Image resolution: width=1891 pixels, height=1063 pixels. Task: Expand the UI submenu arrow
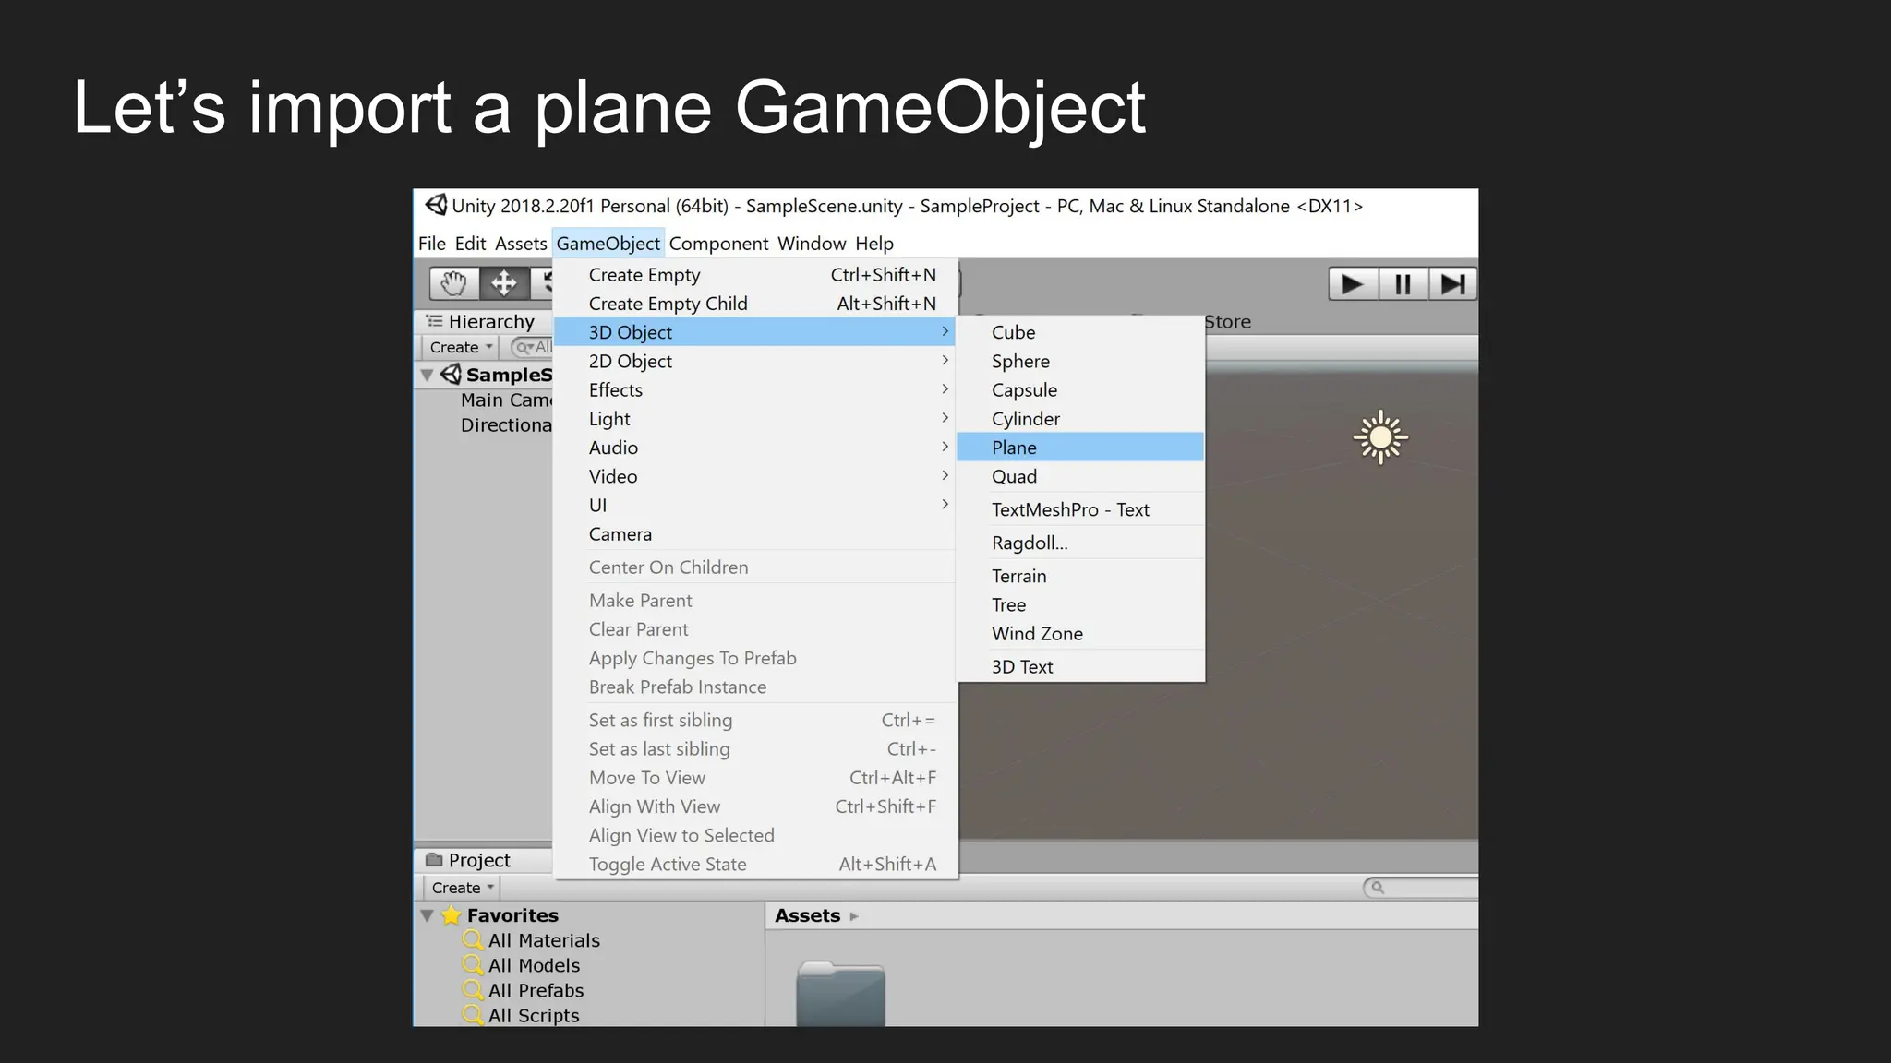(945, 505)
